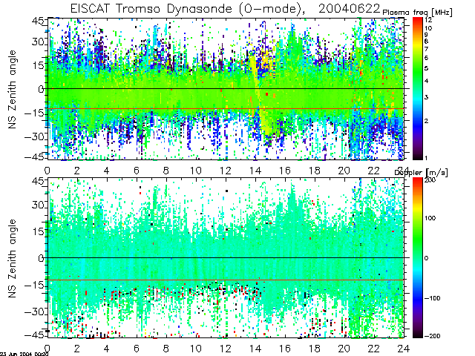
Task: Click the "45" y-tick of the upper plot
Action: [38, 21]
